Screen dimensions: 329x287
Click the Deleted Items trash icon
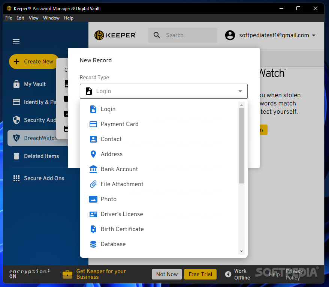[16, 156]
